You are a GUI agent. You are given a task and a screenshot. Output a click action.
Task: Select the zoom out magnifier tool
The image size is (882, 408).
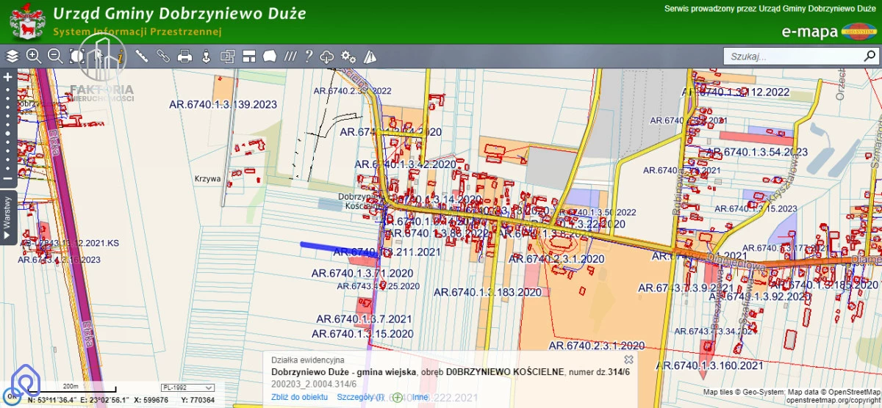pos(54,56)
